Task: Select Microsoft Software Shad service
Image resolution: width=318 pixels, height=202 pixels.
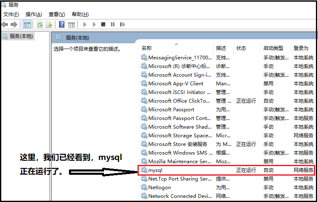Action: click(x=227, y=127)
